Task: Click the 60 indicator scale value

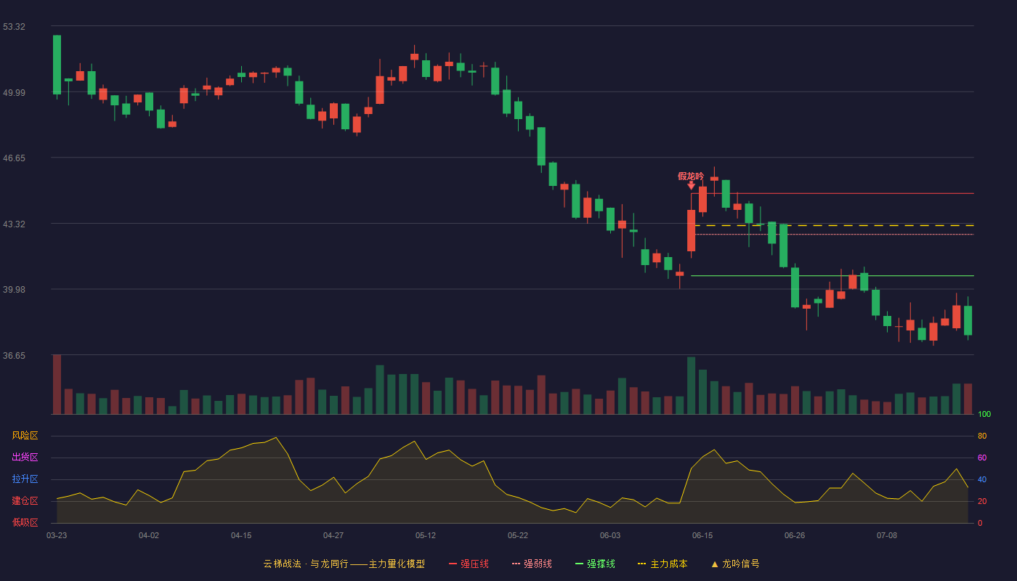Action: [982, 458]
